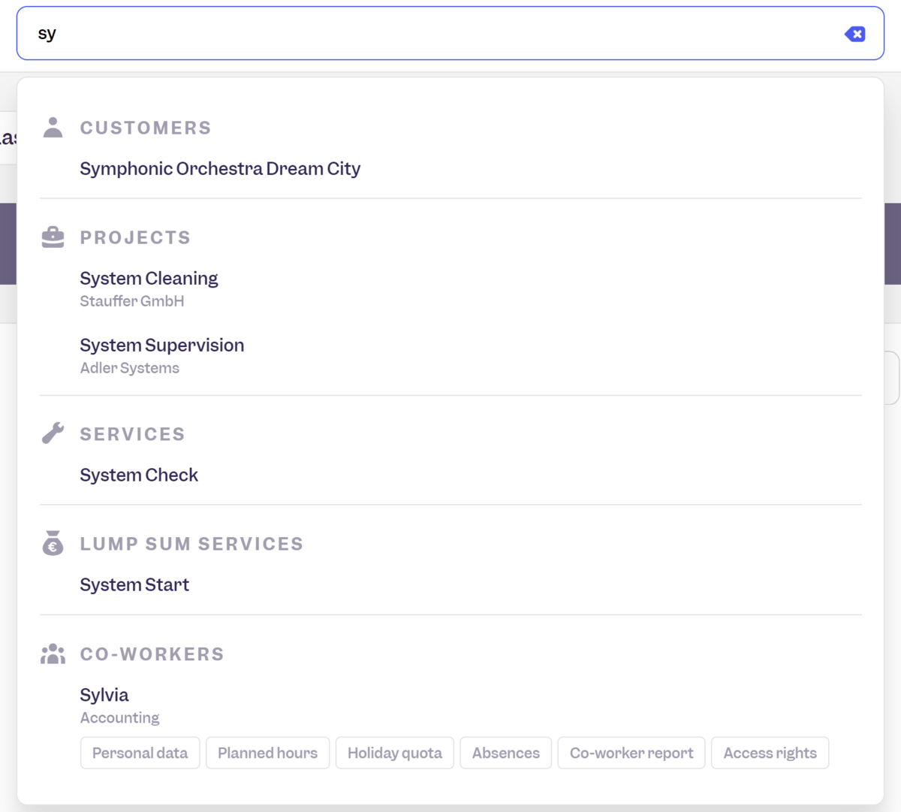View Sylvia's Holiday quota
Image resolution: width=901 pixels, height=812 pixels.
pyautogui.click(x=394, y=753)
